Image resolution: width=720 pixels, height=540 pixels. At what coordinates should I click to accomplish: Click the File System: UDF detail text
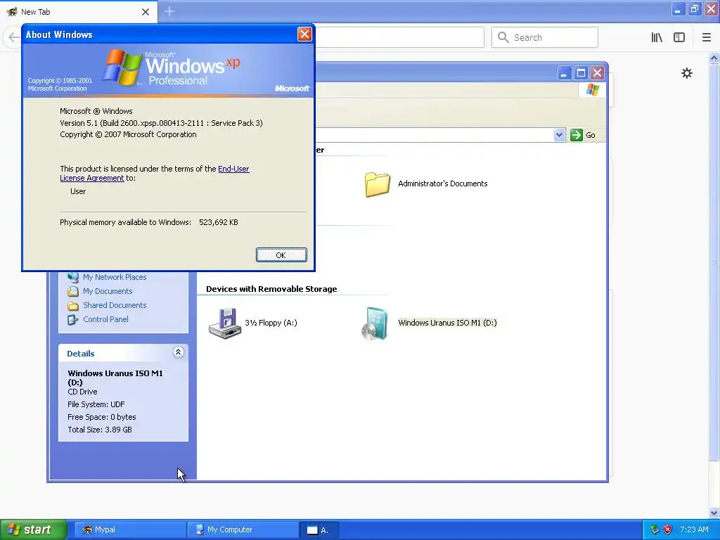[96, 404]
